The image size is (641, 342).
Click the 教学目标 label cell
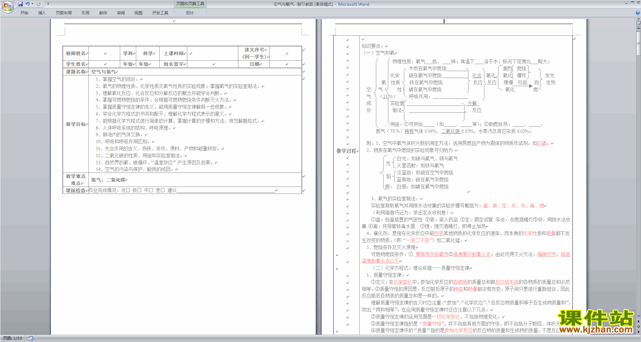[x=76, y=124]
